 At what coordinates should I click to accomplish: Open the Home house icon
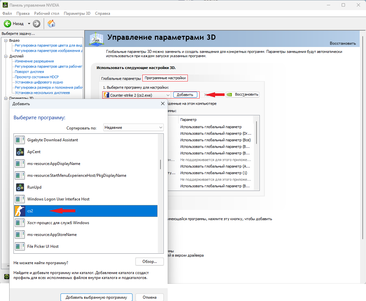51,24
